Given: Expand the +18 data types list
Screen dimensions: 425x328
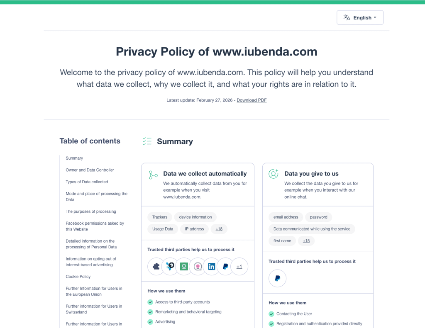Looking at the screenshot, I should (x=219, y=228).
